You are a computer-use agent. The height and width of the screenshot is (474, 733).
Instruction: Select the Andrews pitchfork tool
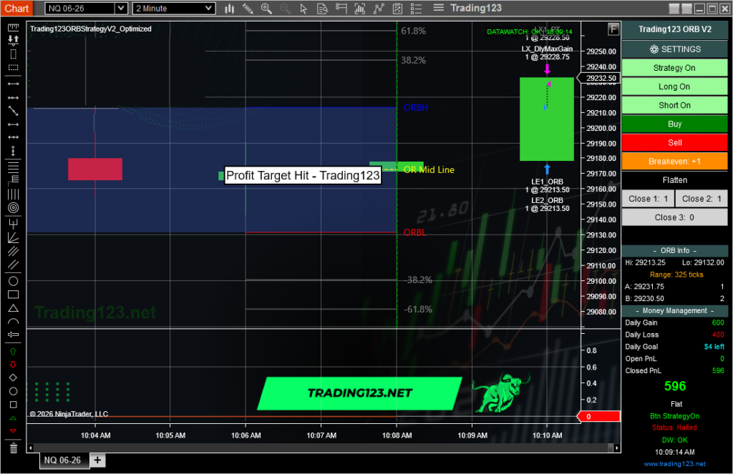pos(13,223)
